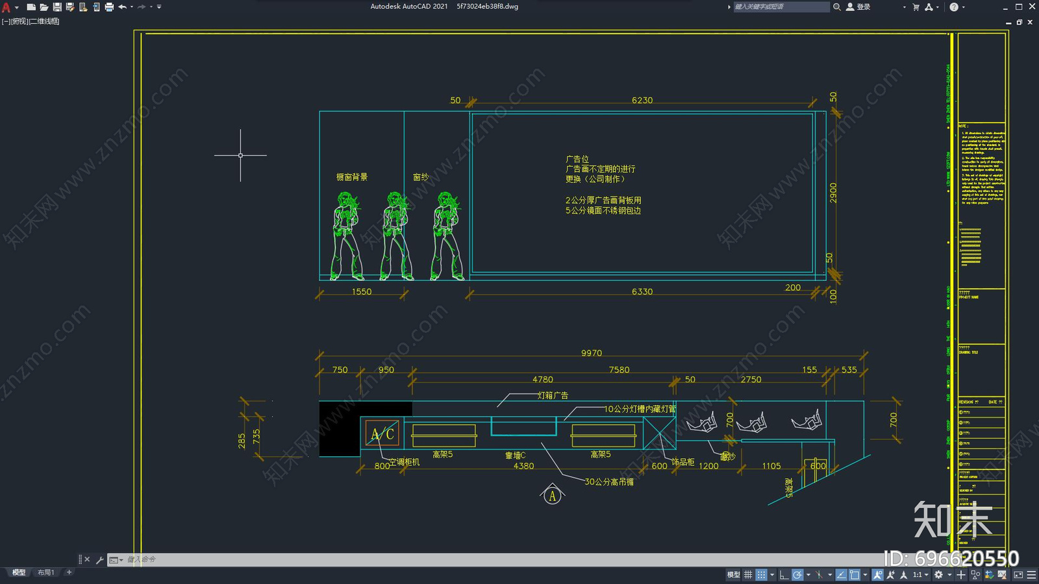Screen dimensions: 1039x584
Task: Expand the Help dropdown arrow
Action: click(x=964, y=7)
